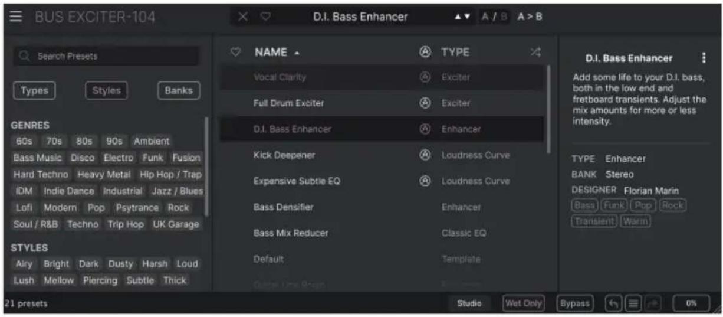Filter by the Psytrance genre tag
This screenshot has height=317, width=723.
click(x=137, y=208)
